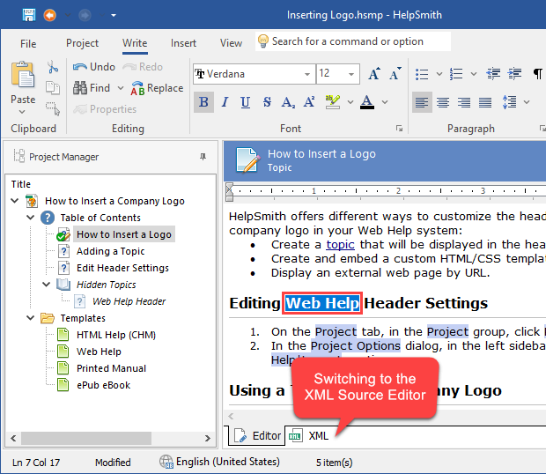
Task: Pin the Project Manager panel
Action: pyautogui.click(x=203, y=157)
